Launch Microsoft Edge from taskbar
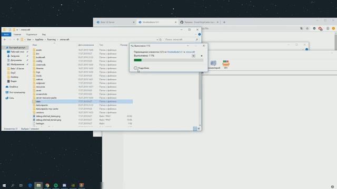Screen dimensions: 337x189 (30, 185)
